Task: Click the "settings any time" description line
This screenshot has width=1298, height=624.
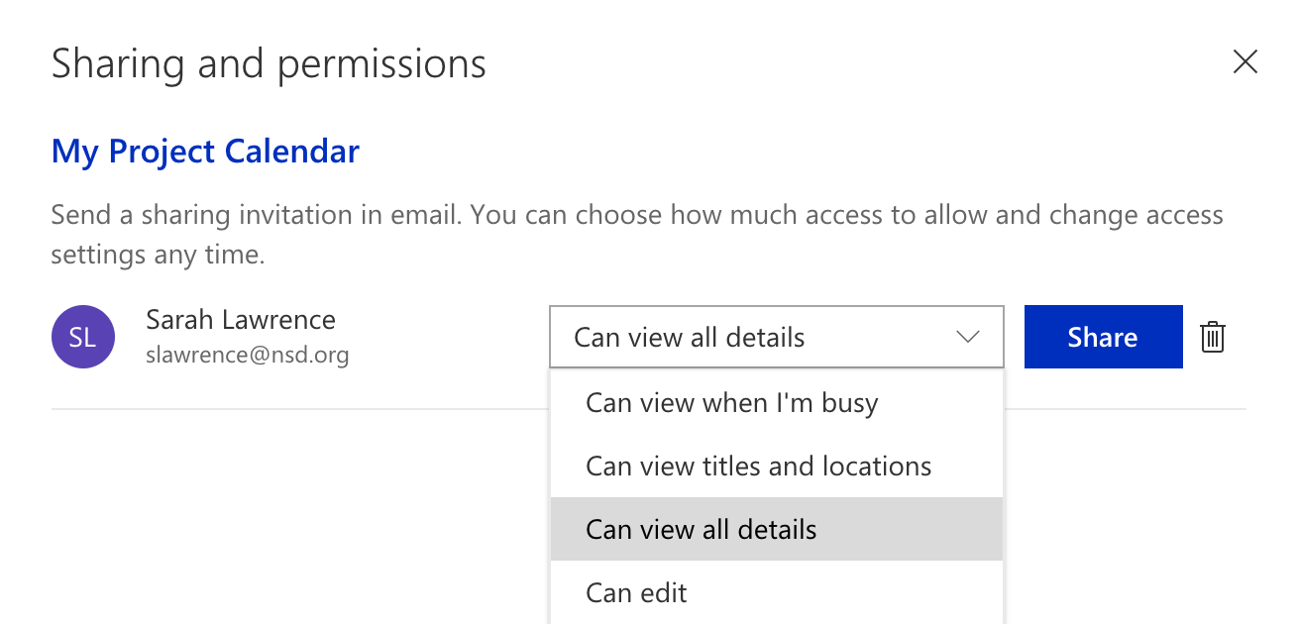Action: point(158,255)
